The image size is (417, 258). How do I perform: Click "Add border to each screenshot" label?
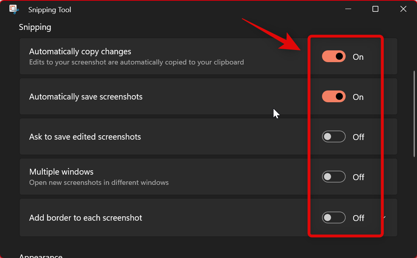(x=86, y=218)
